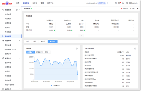The image size is (141, 91).
Task: Open 全部来源 under 常用报告
Action: (8, 14)
